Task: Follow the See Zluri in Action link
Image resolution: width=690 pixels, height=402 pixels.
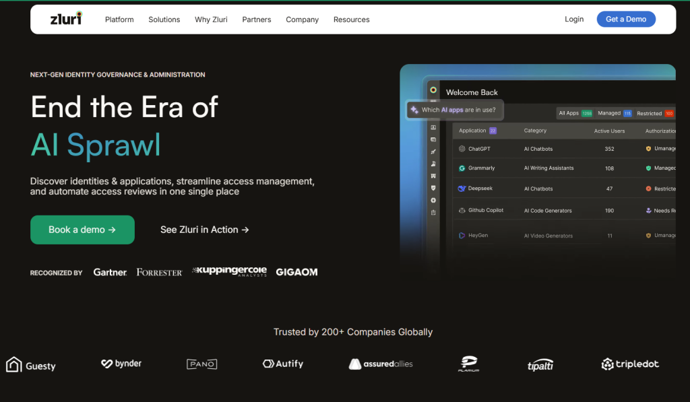Action: 204,230
